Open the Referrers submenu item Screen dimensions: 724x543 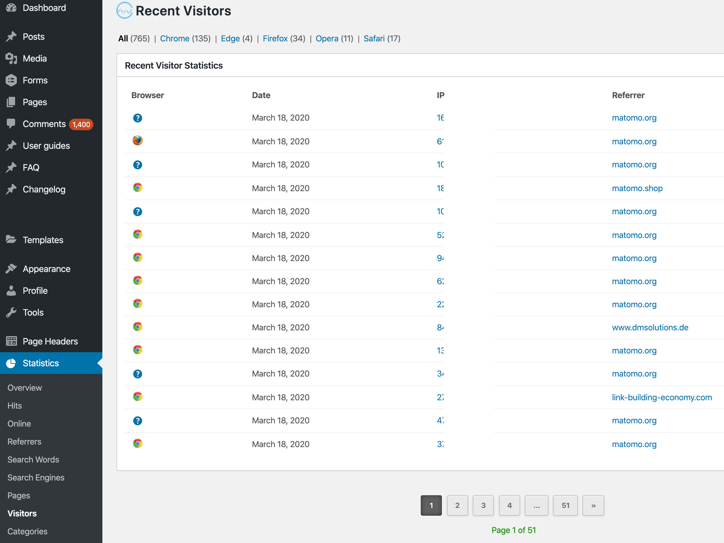(x=24, y=441)
